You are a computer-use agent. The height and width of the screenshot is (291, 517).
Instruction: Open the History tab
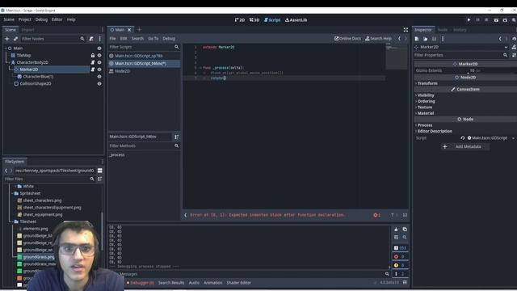[460, 30]
